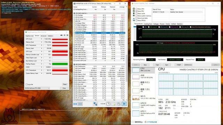Enable Stress local disks checkbox

pyautogui.click(x=136, y=18)
